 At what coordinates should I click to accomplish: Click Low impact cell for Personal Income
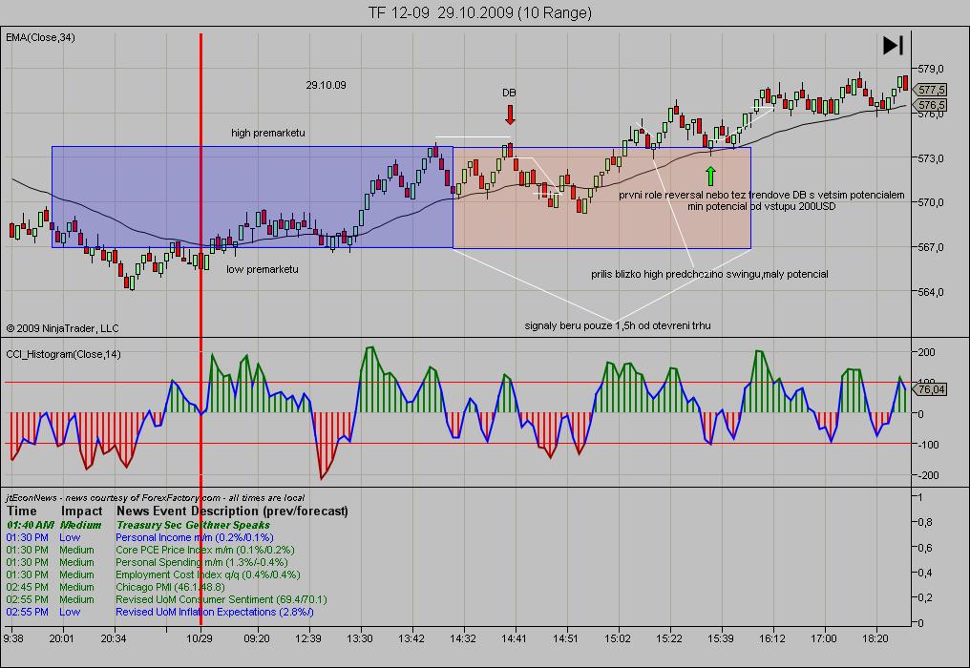(70, 537)
